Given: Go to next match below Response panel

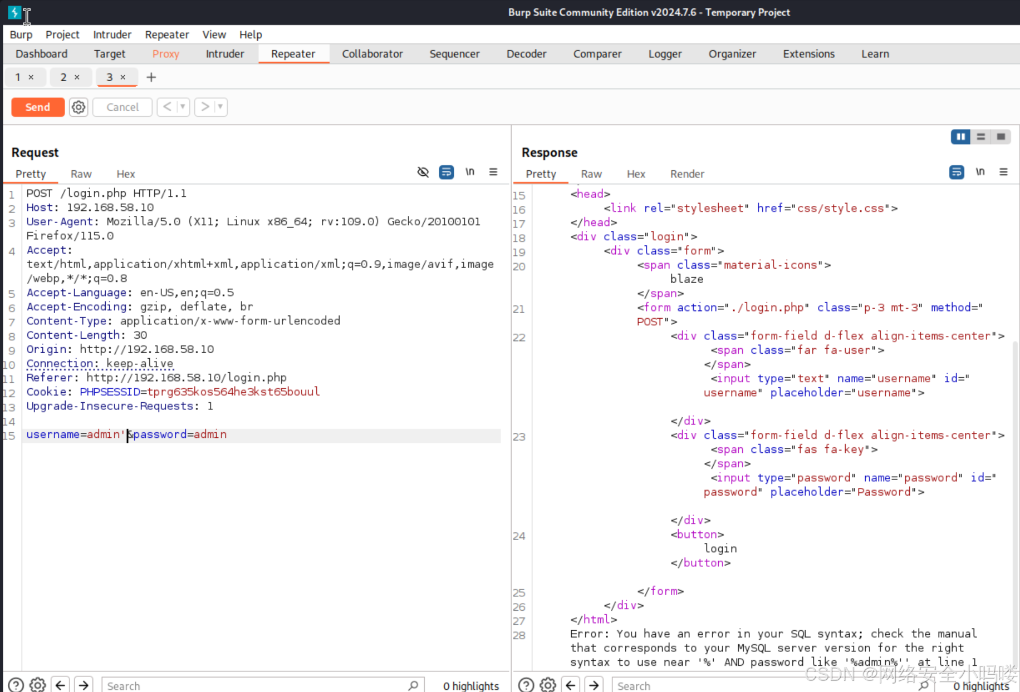Looking at the screenshot, I should pos(594,685).
